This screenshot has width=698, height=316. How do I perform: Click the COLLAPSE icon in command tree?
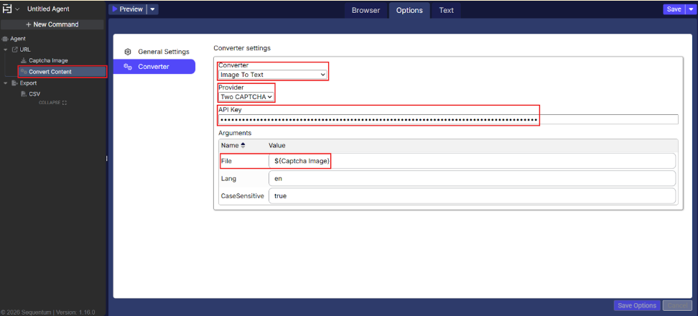(x=63, y=103)
